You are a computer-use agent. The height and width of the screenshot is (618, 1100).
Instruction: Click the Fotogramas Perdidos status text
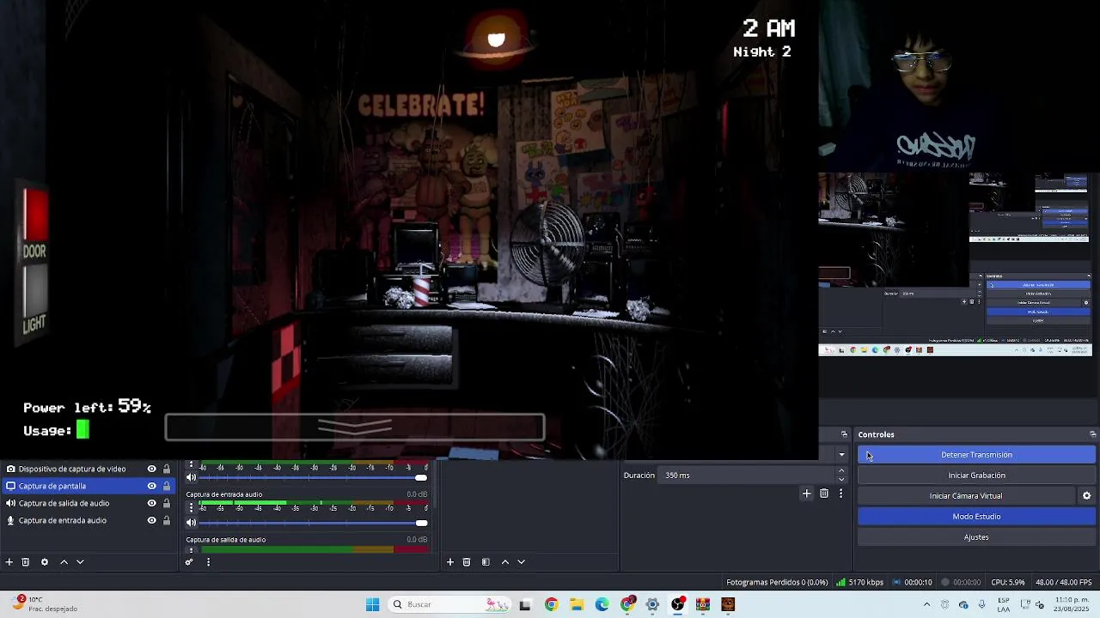tap(777, 582)
